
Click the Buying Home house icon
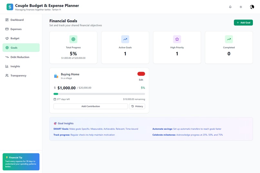pos(56,76)
